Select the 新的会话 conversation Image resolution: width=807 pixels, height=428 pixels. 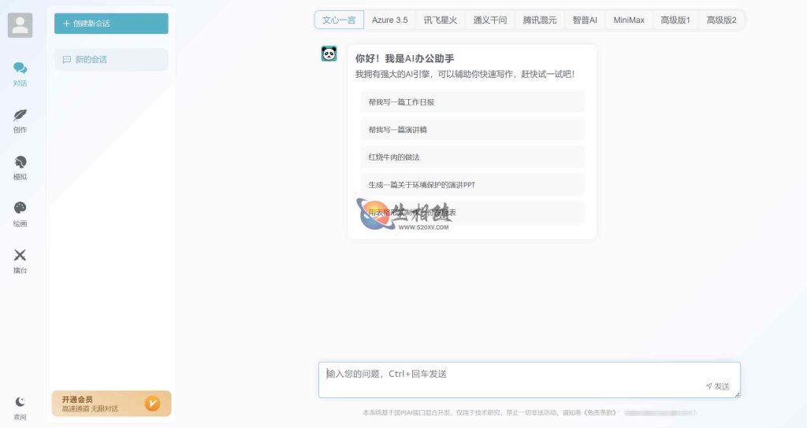[x=111, y=60]
